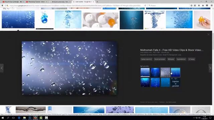
Task: Open Windows taskbar search
Action: point(8,118)
